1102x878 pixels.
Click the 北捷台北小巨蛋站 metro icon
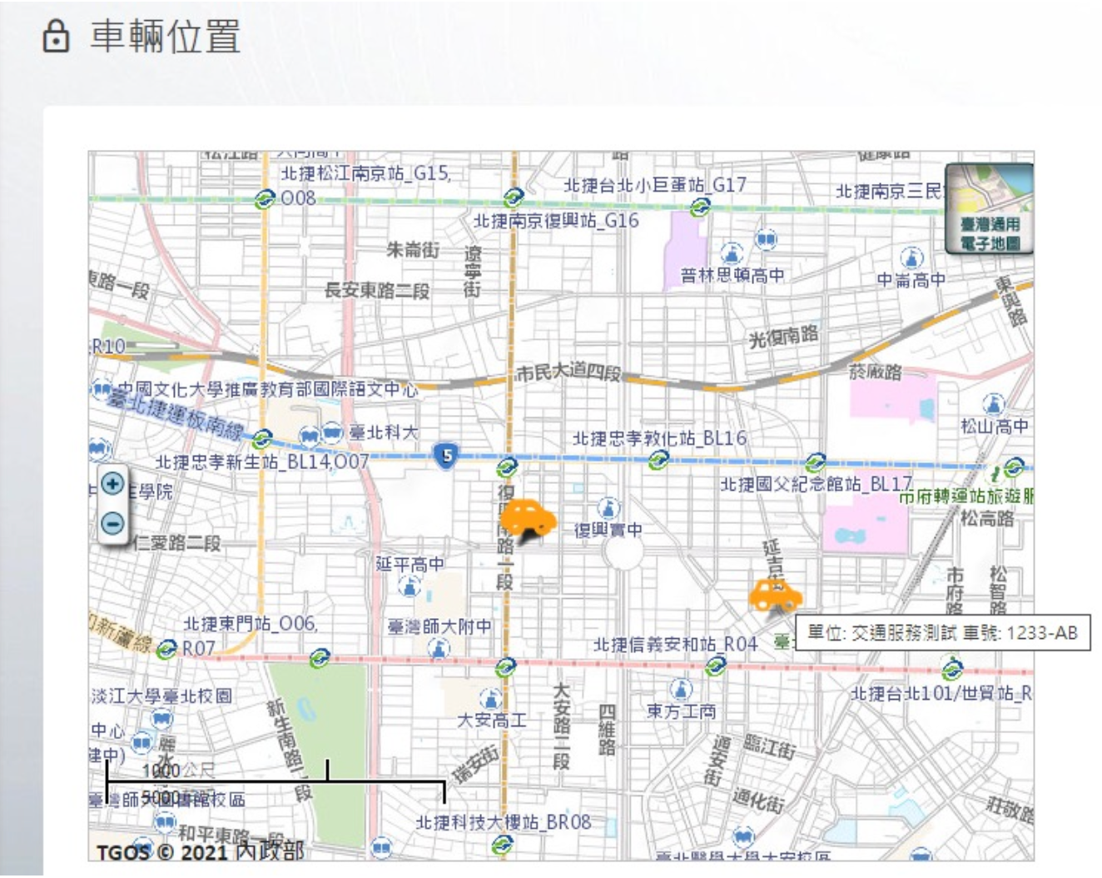click(700, 206)
